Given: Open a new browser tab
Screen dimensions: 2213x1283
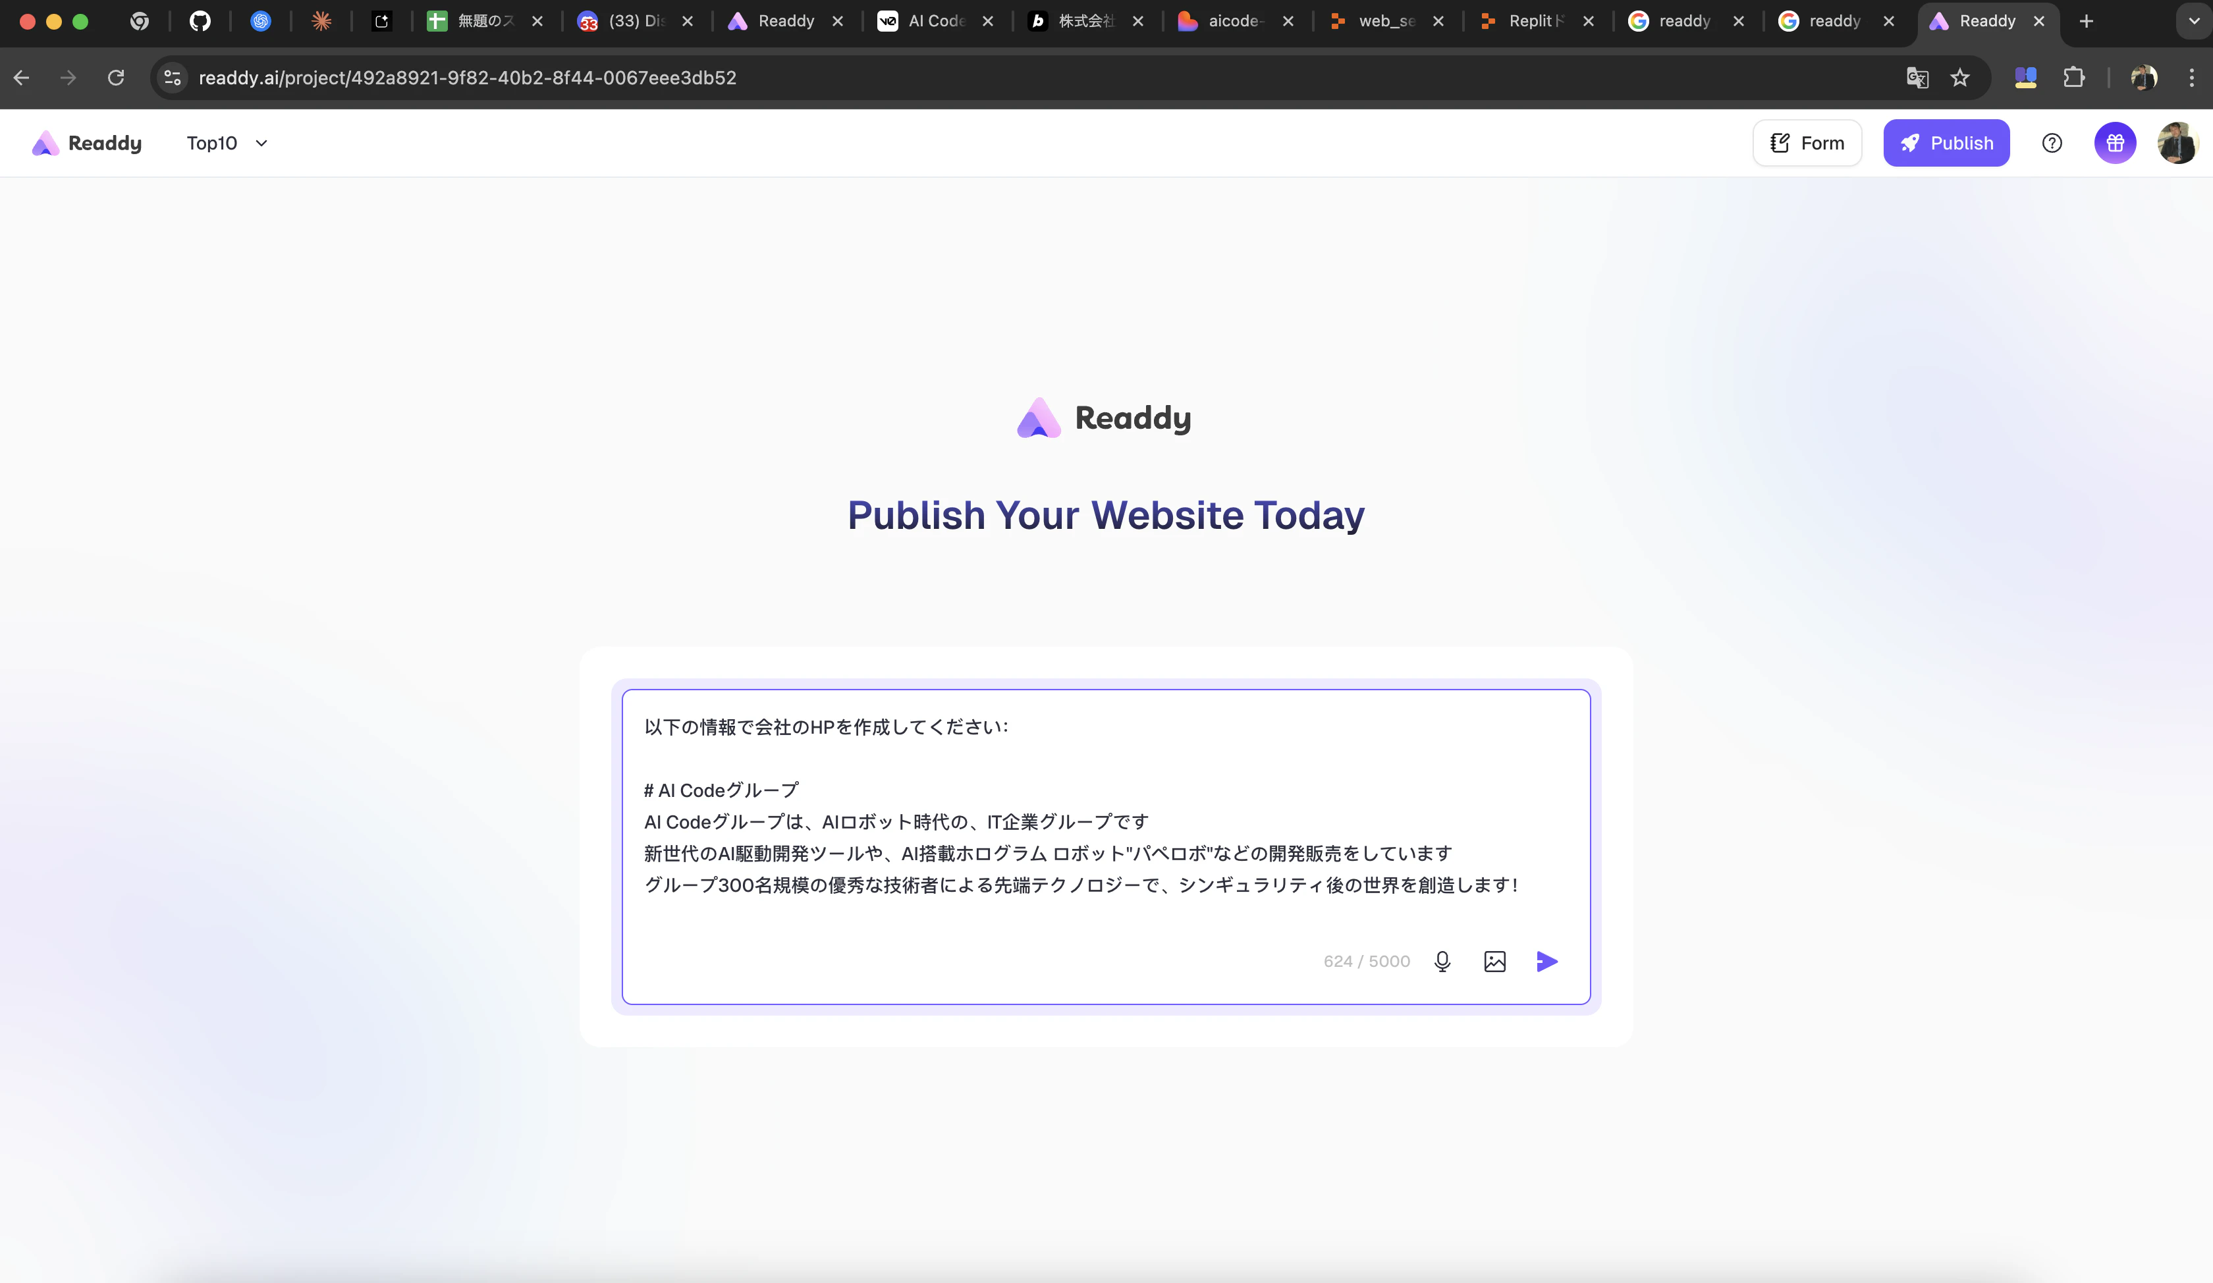Looking at the screenshot, I should click(2087, 21).
